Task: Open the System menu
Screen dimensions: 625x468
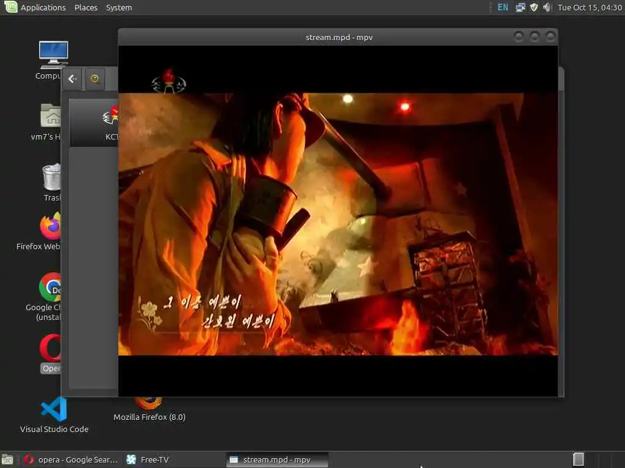Action: (119, 7)
